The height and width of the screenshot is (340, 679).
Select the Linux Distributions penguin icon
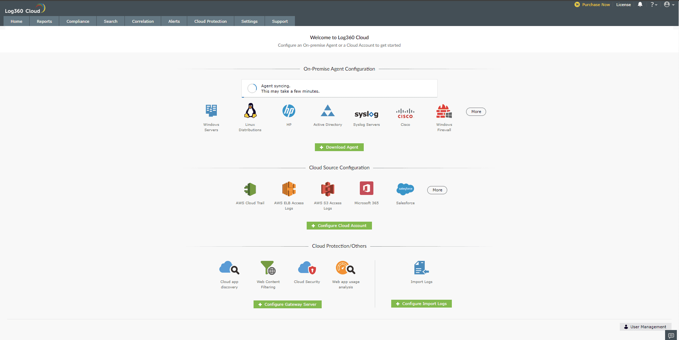[250, 110]
